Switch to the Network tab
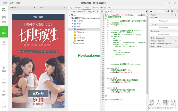This screenshot has width=178, height=111. point(95,8)
